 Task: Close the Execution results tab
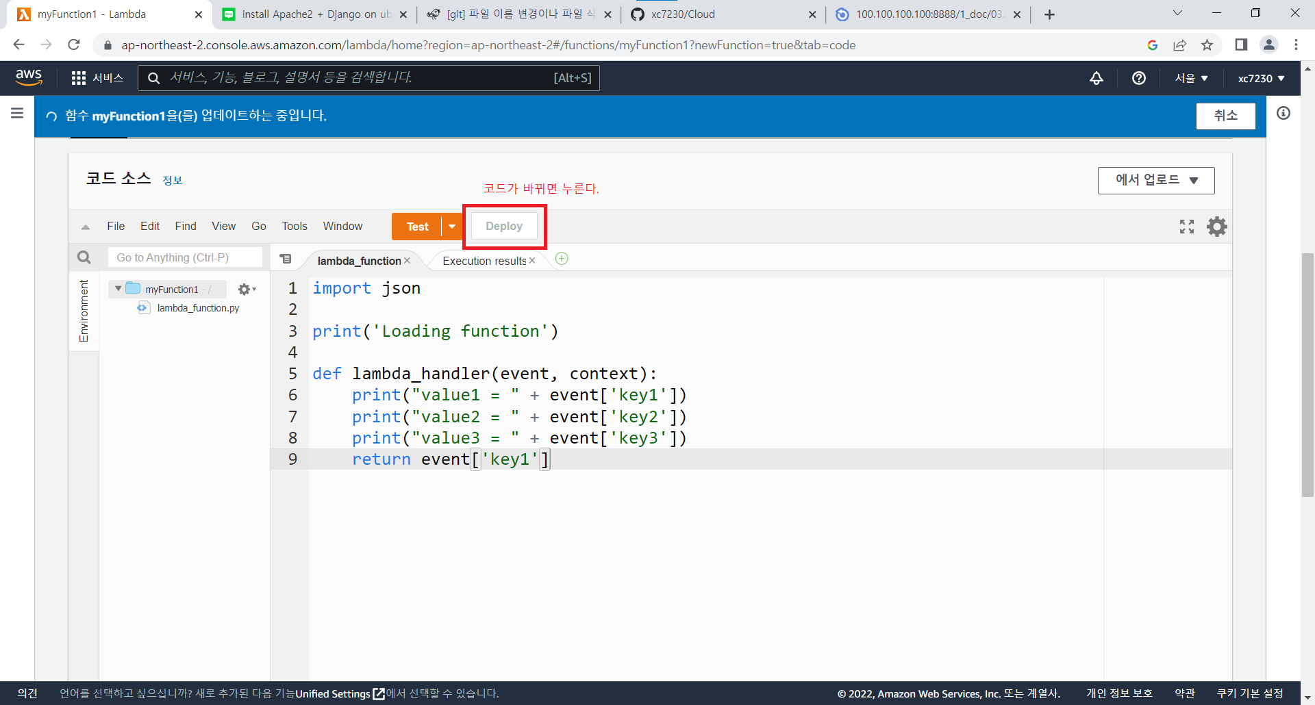(x=532, y=261)
